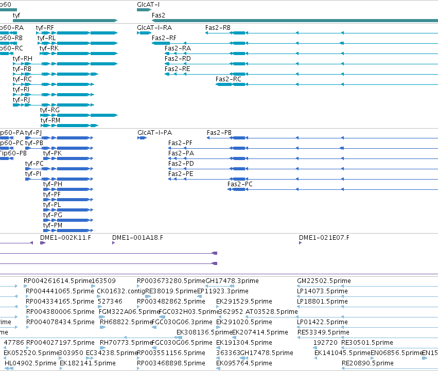Click the GlcAT-I-PA protein feature
Viewport: 438px width, 371px height.
(x=142, y=138)
